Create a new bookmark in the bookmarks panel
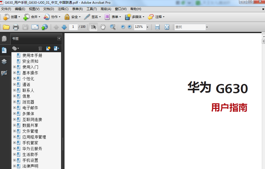The height and width of the screenshot is (169, 265). click(48, 48)
